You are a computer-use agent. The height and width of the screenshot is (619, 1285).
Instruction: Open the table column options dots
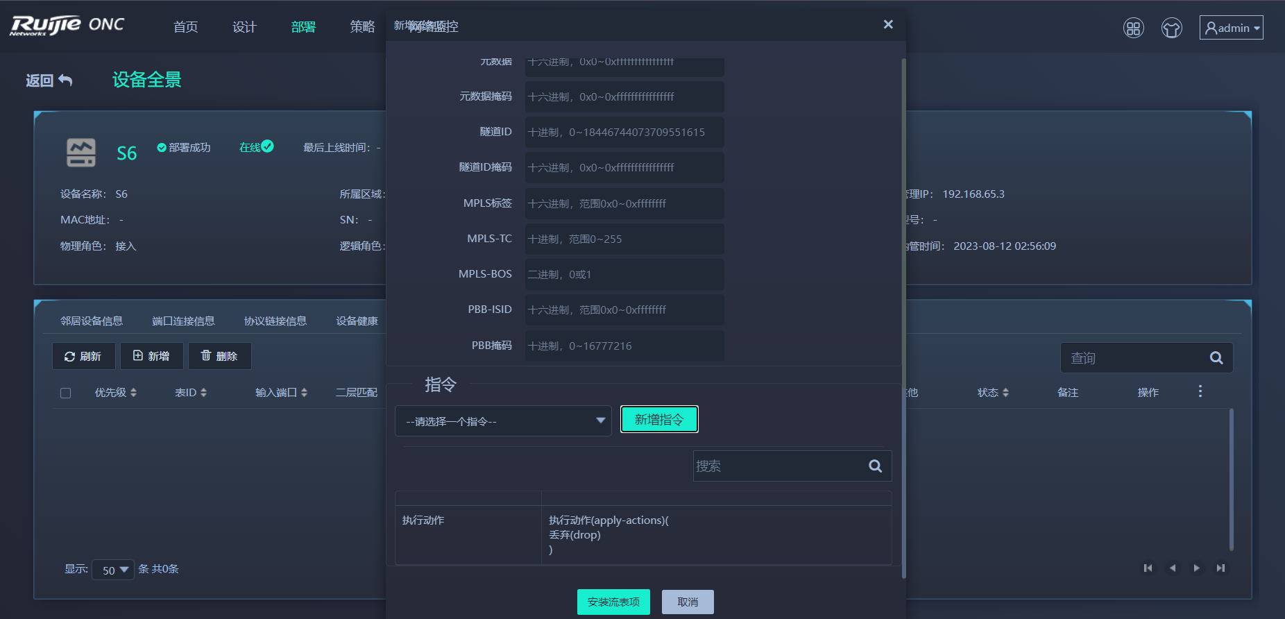[x=1200, y=391]
